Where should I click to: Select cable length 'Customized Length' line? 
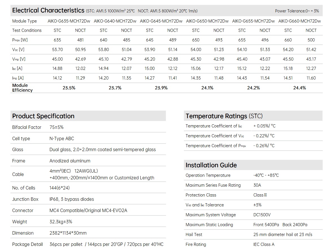click(102, 178)
